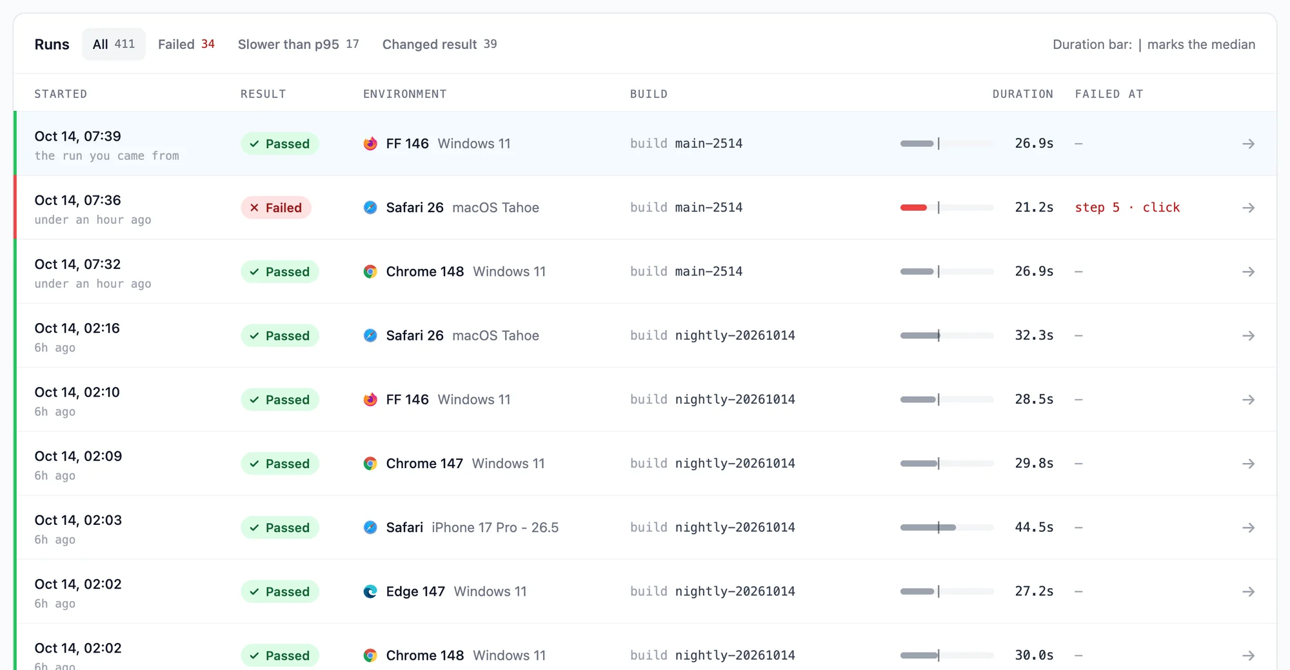Screen dimensions: 1290x670
Task: Open the Changed result 39 tab
Action: pos(439,44)
